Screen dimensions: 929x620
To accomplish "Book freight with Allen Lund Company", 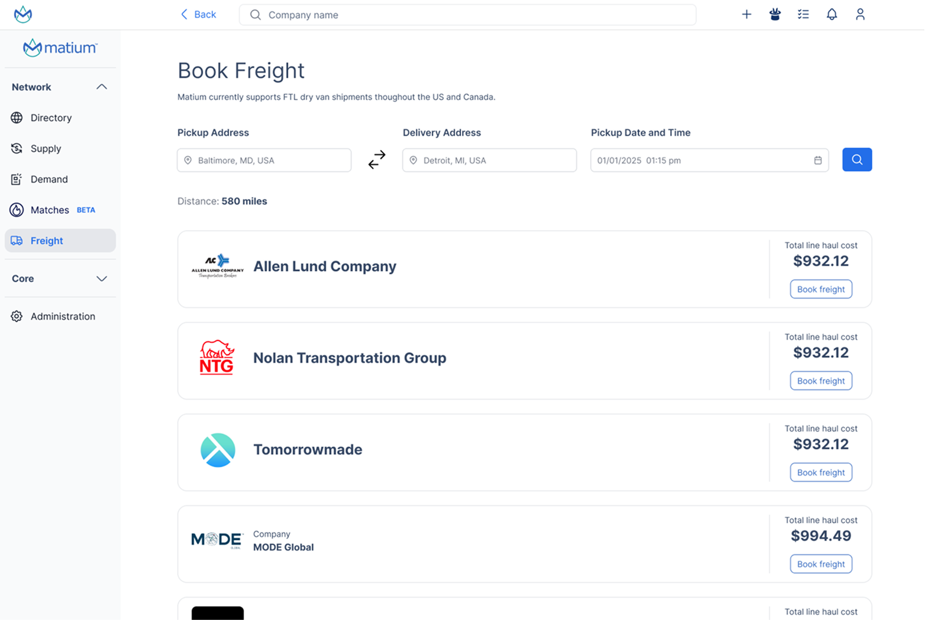I will (x=821, y=289).
